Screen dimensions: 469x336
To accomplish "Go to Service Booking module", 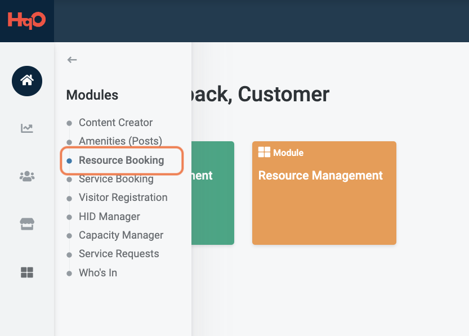I will pos(116,179).
